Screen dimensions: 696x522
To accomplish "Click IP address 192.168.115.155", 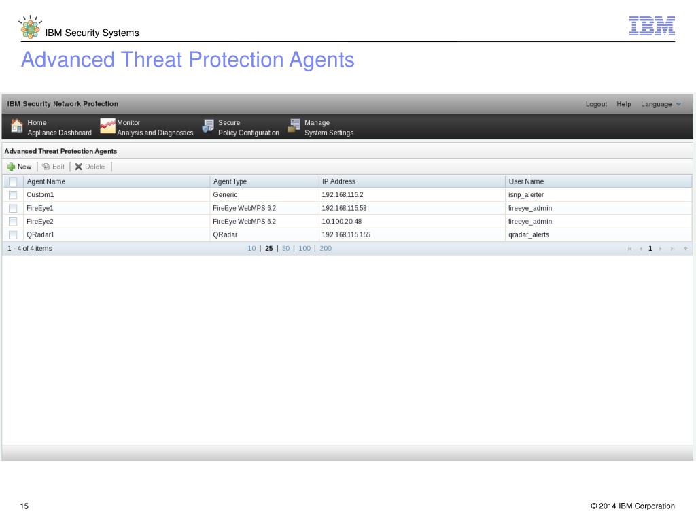I will tap(346, 234).
